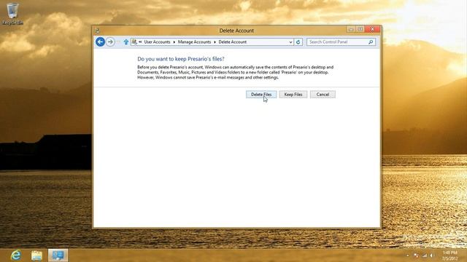Image resolution: width=467 pixels, height=262 pixels.
Task: Click the Action Center flag tray icon
Action: pos(417,255)
